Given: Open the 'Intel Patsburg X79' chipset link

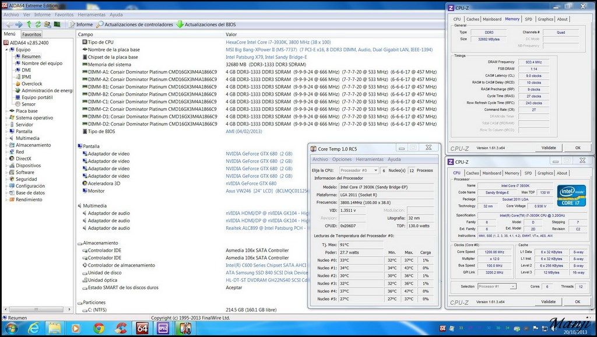Looking at the screenshot, I should (266, 57).
